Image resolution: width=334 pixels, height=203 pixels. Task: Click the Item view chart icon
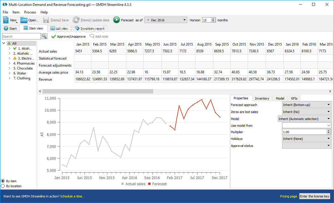26,28
